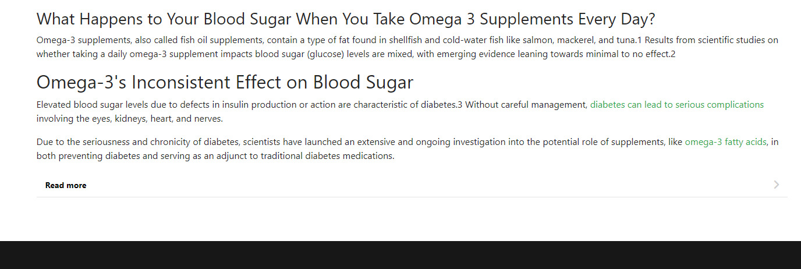Screen dimensions: 801x269
Task: Click the word "(glucose)" in the first paragraph
Action: (x=325, y=55)
